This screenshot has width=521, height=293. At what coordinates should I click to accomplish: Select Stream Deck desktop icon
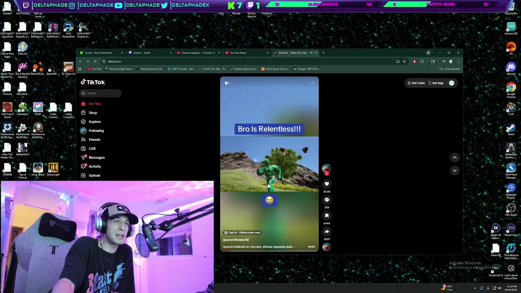[511, 230]
